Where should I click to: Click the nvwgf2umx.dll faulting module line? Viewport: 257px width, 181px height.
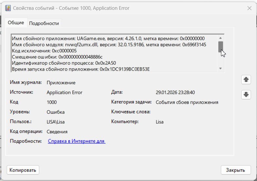click(x=109, y=44)
